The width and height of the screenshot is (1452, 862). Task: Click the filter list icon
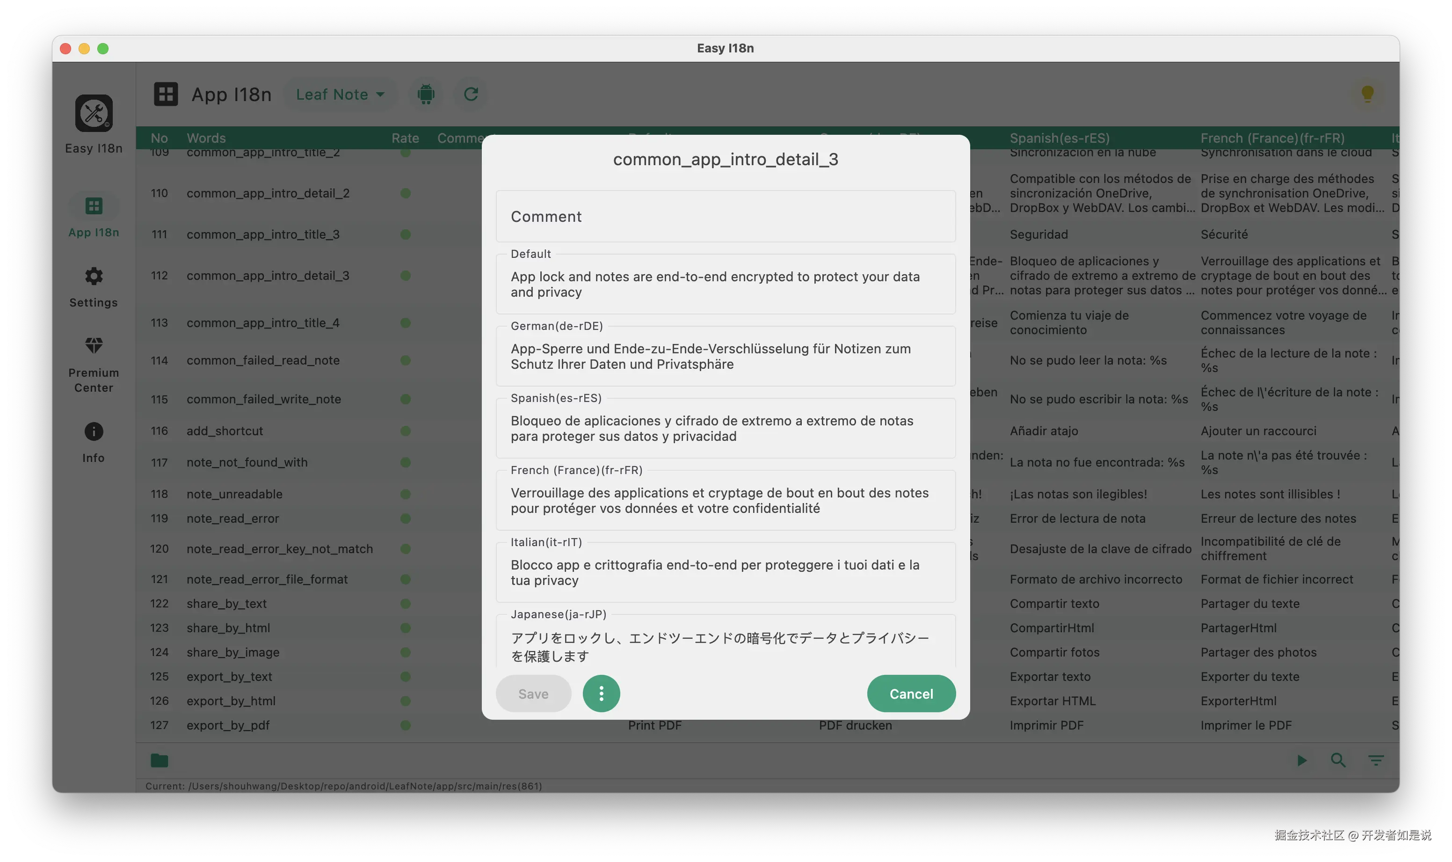1375,760
